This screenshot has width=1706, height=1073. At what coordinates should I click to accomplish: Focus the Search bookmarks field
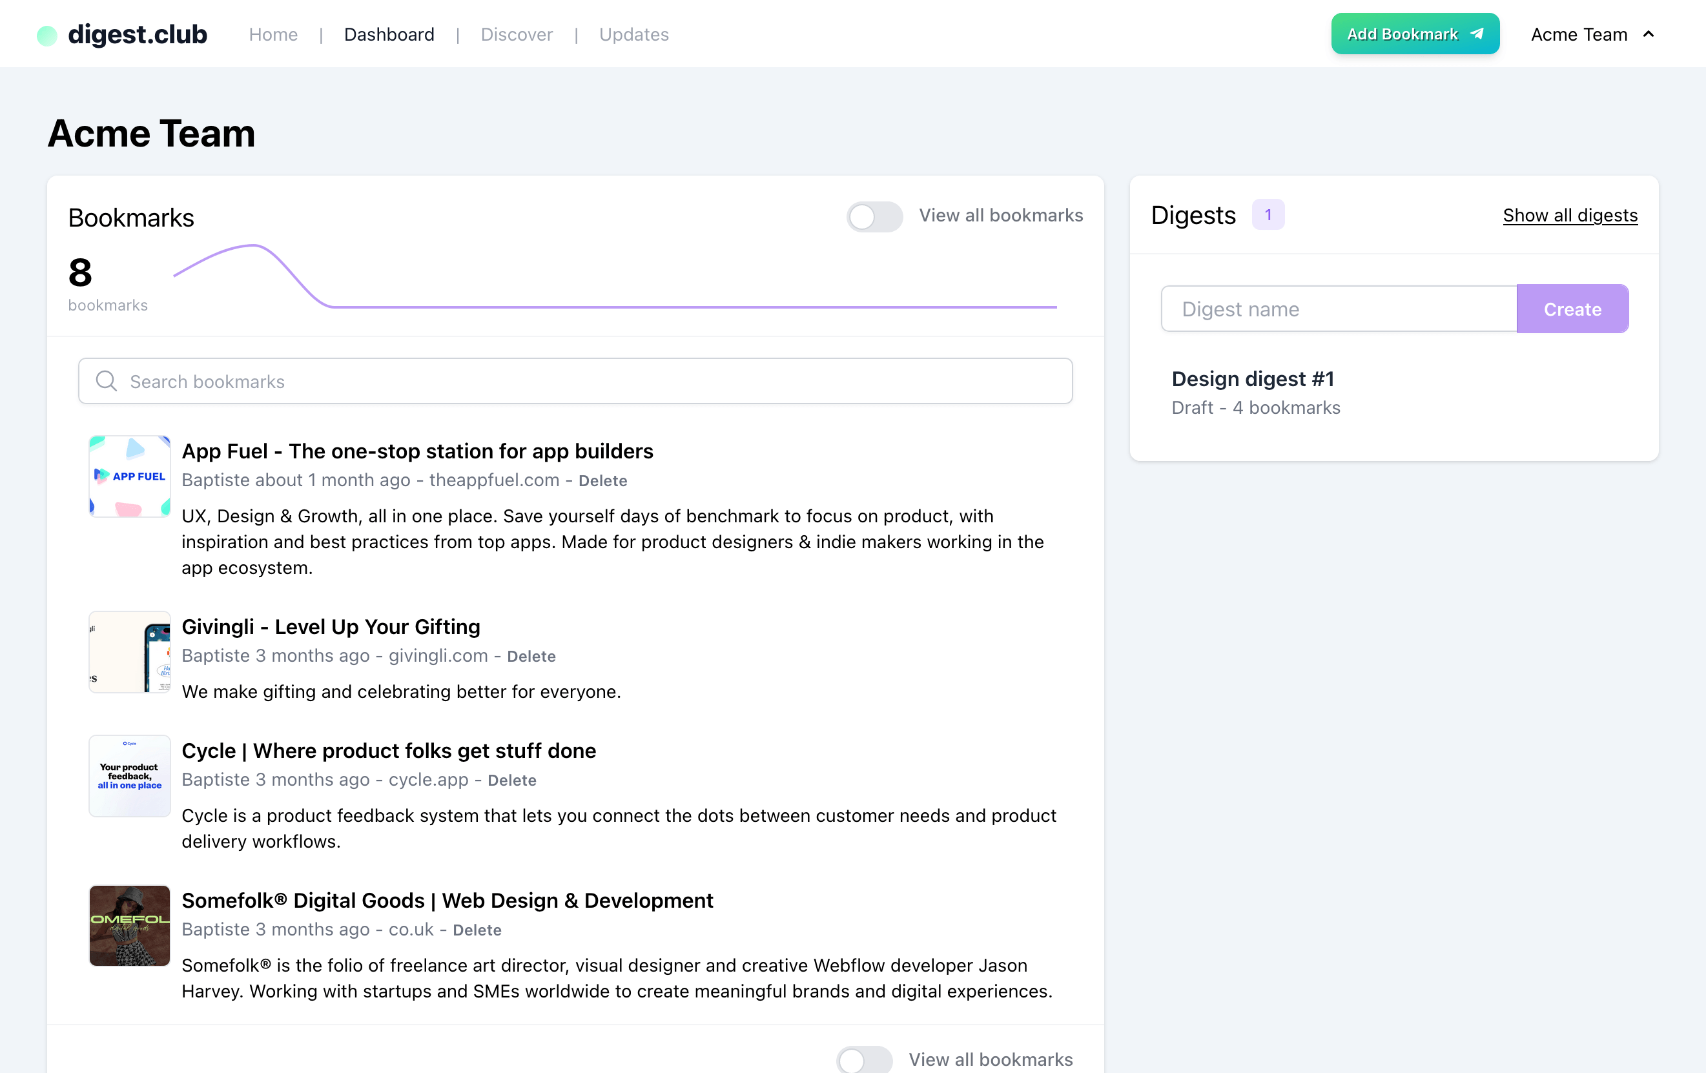click(575, 381)
